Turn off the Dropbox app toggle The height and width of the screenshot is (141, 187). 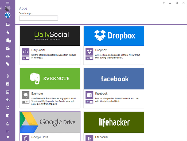[89, 58]
